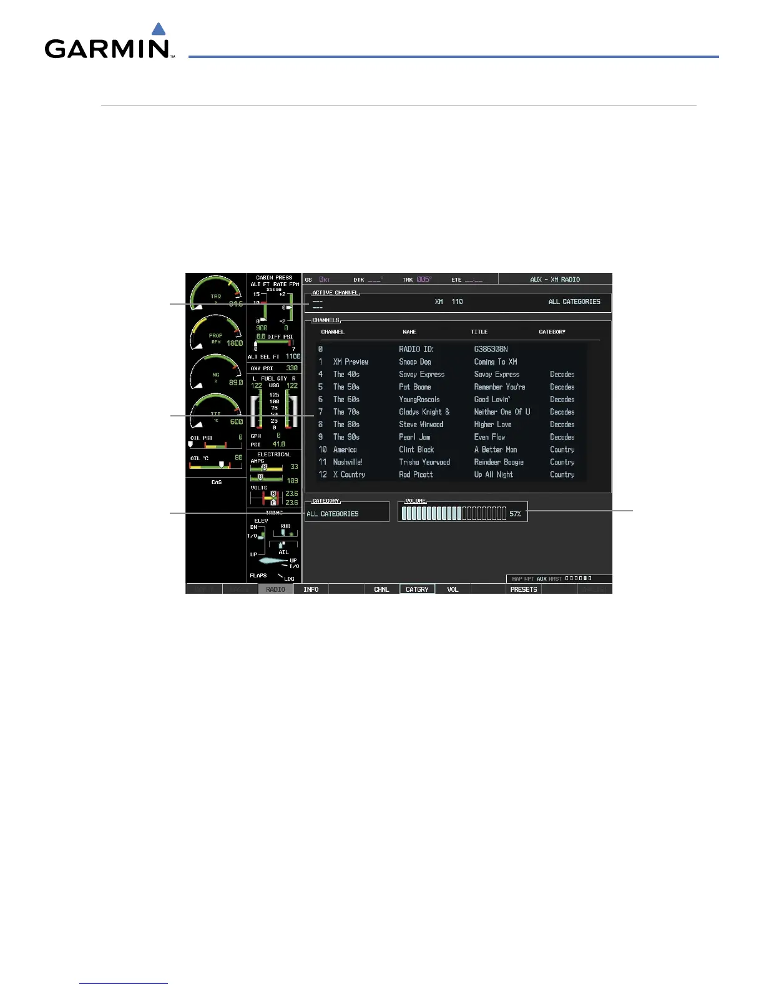Screen dimensions: 764x989
Task: Click the Active Channel XM 110 readout
Action: tap(449, 302)
